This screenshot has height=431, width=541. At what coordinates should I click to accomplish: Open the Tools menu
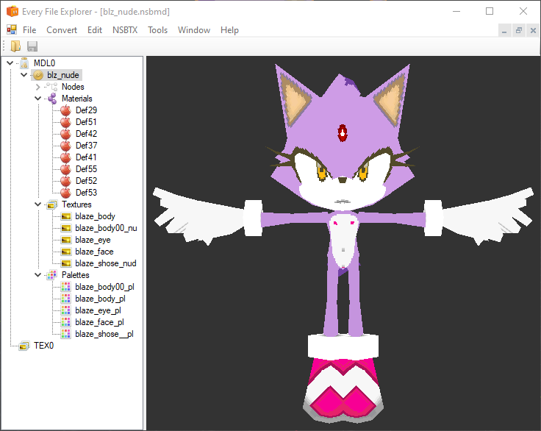[158, 30]
